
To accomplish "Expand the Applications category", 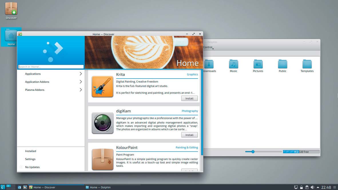I will [x=51, y=74].
